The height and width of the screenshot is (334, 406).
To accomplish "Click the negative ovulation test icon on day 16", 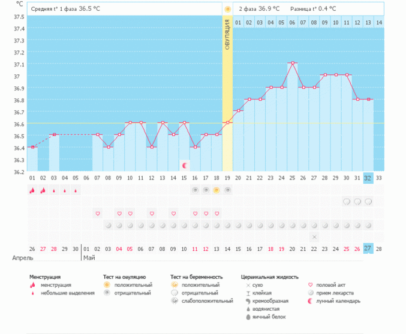I will (195, 190).
